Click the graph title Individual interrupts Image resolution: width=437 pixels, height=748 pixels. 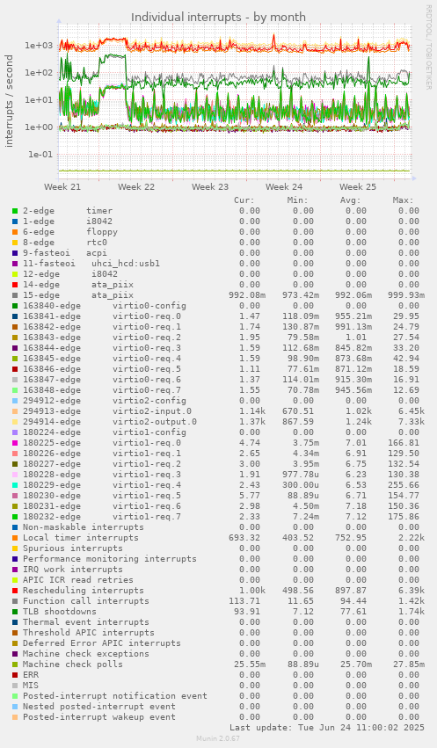[x=218, y=18]
